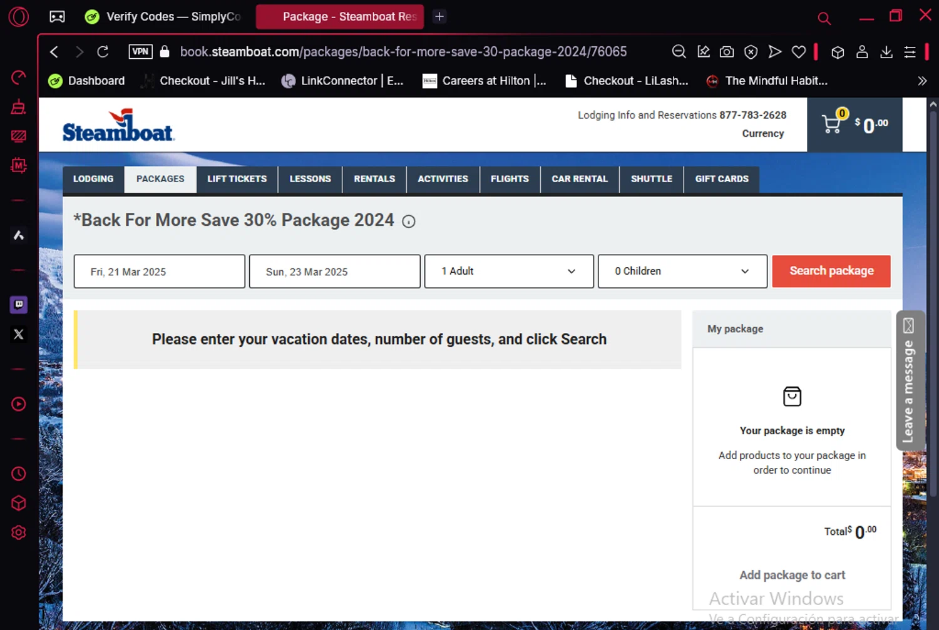Click the package info circle icon
This screenshot has width=939, height=630.
(409, 221)
